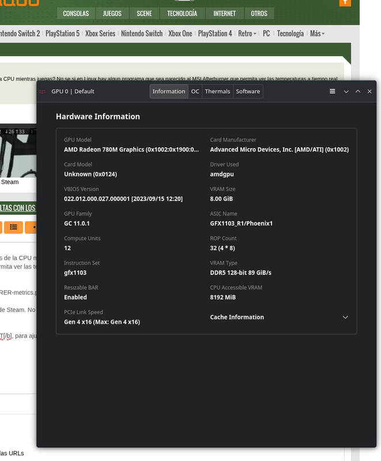This screenshot has height=461, width=381.
Task: Follow the Nintendo Switch link
Action: (142, 33)
